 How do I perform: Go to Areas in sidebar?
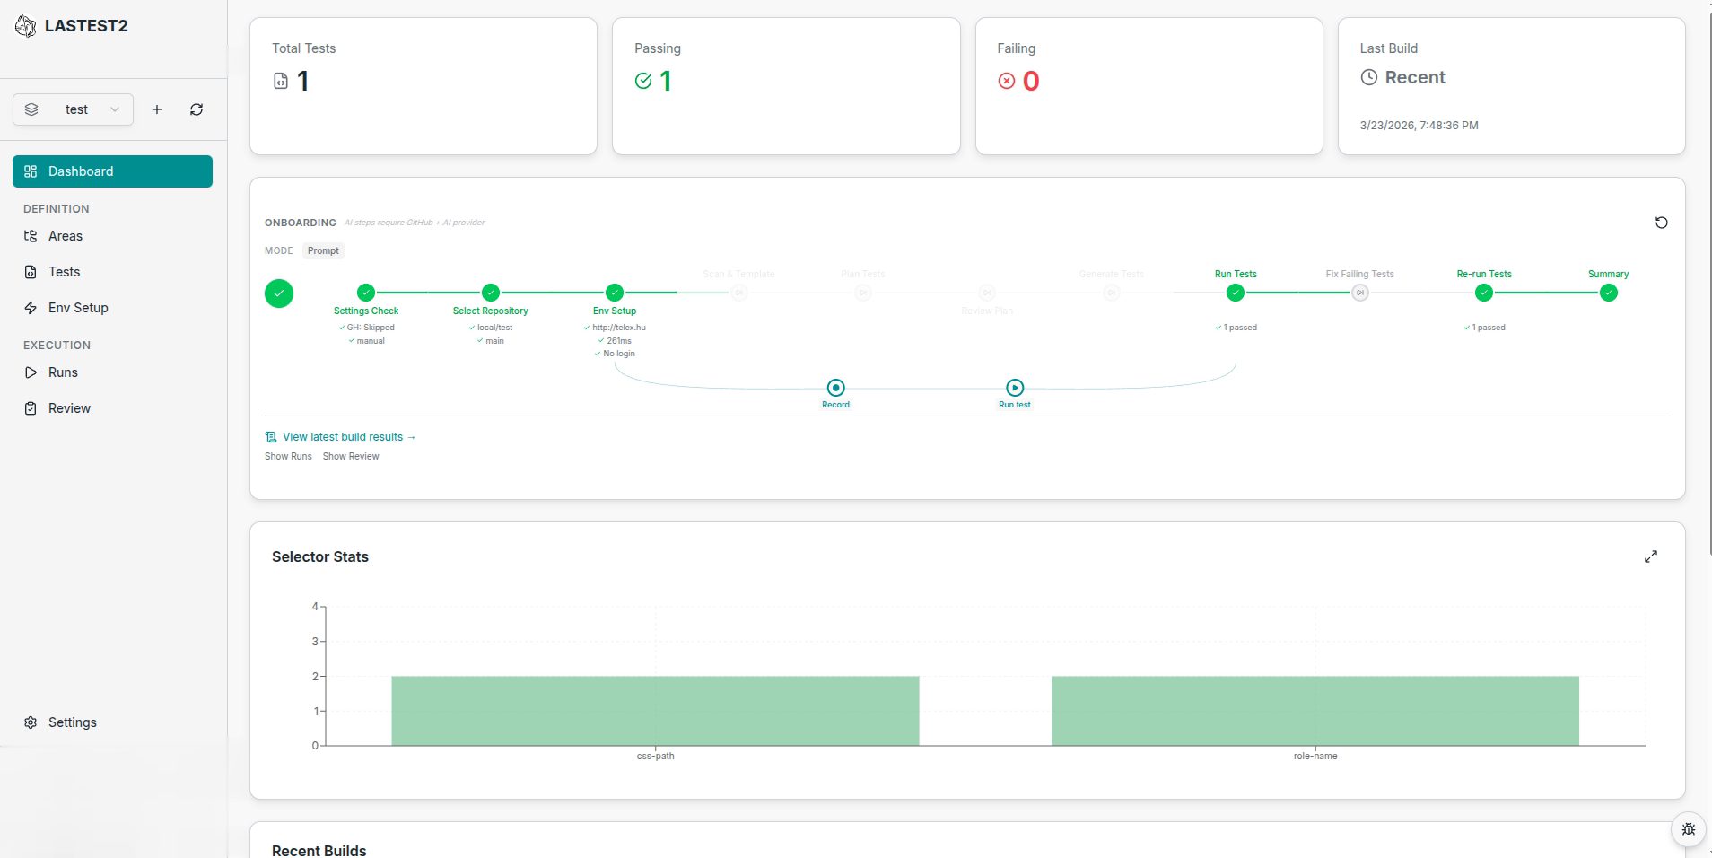point(112,236)
